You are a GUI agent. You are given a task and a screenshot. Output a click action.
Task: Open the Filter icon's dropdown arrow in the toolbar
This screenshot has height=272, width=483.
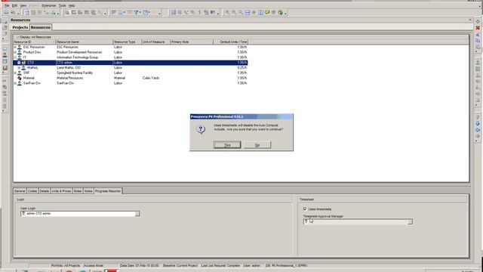pyautogui.click(x=140, y=13)
